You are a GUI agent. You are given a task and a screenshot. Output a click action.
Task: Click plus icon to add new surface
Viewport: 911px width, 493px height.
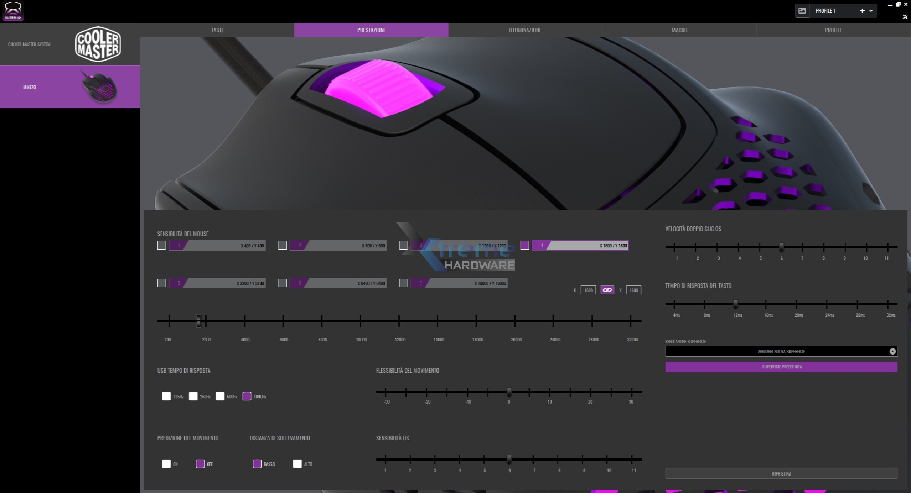[892, 351]
